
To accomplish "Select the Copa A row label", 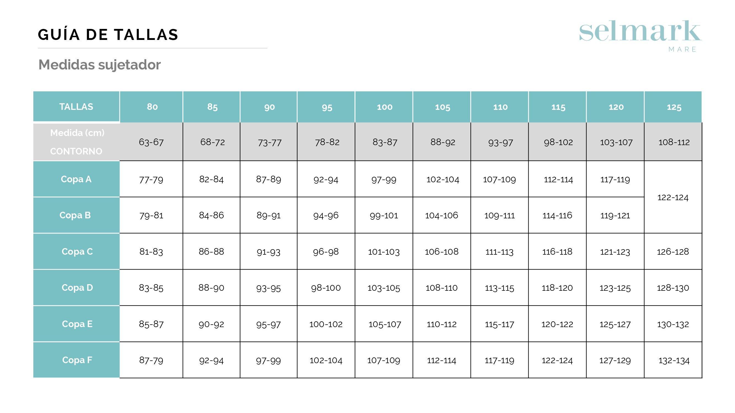I will click(x=76, y=179).
